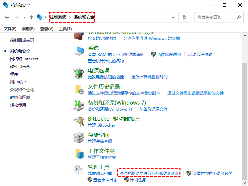Click the 电源选项 battery icon
This screenshot has height=186, width=248.
[x=79, y=73]
